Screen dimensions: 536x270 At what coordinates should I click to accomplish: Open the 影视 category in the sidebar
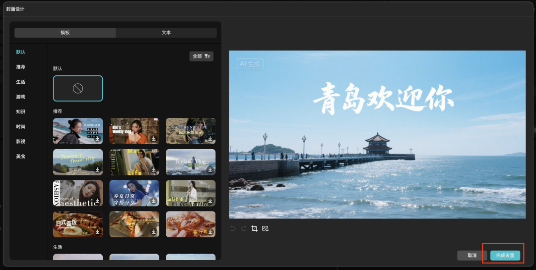pos(20,141)
